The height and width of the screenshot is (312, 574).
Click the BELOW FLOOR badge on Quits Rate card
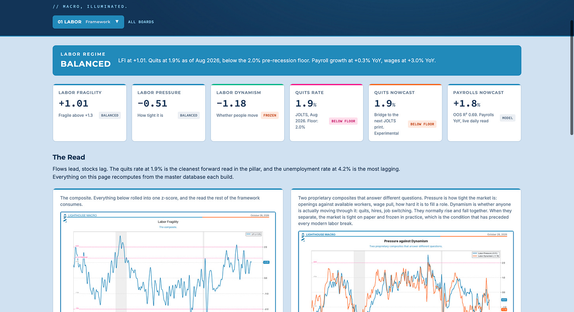click(343, 121)
